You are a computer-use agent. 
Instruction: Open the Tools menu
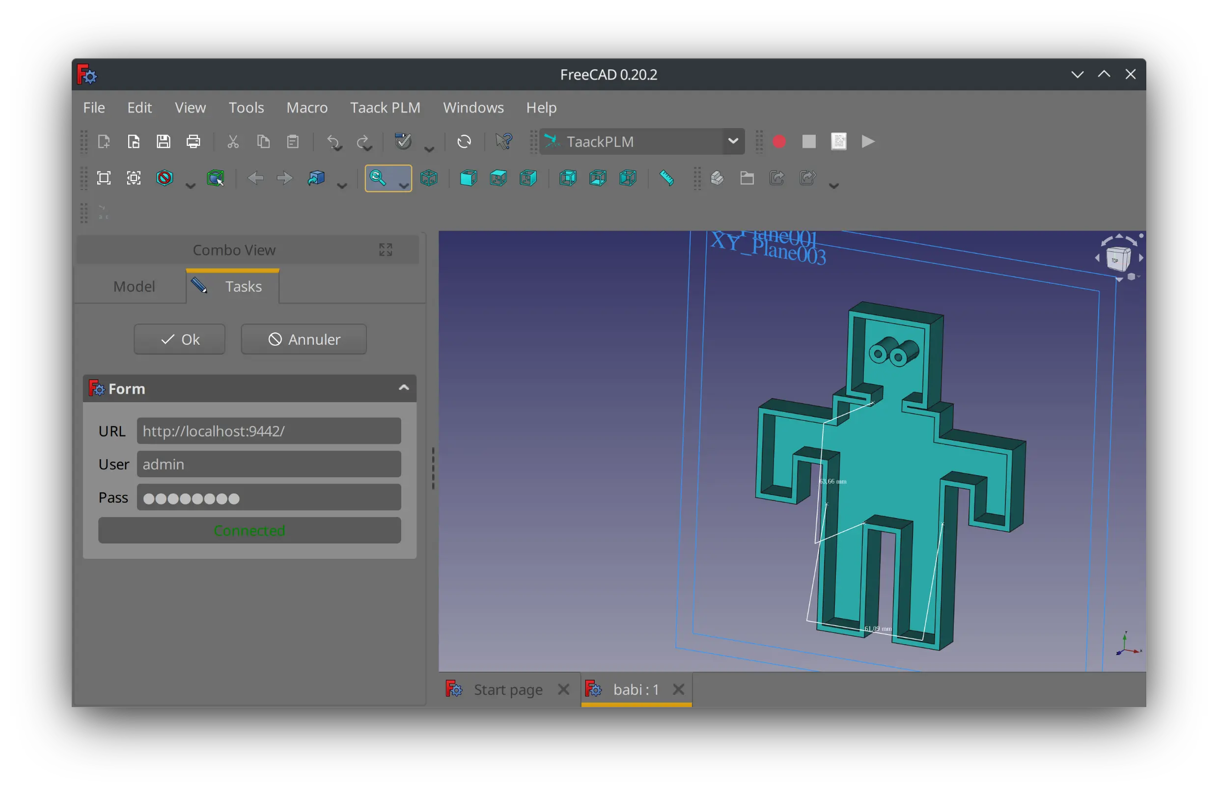pyautogui.click(x=246, y=108)
